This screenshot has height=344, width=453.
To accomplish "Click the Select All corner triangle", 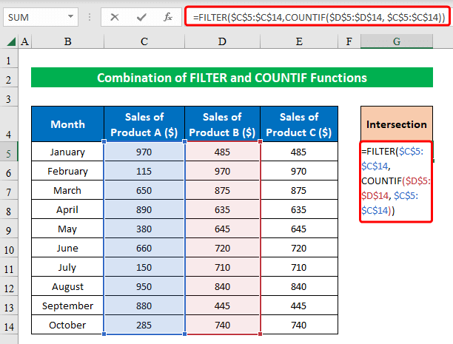I will 8,43.
